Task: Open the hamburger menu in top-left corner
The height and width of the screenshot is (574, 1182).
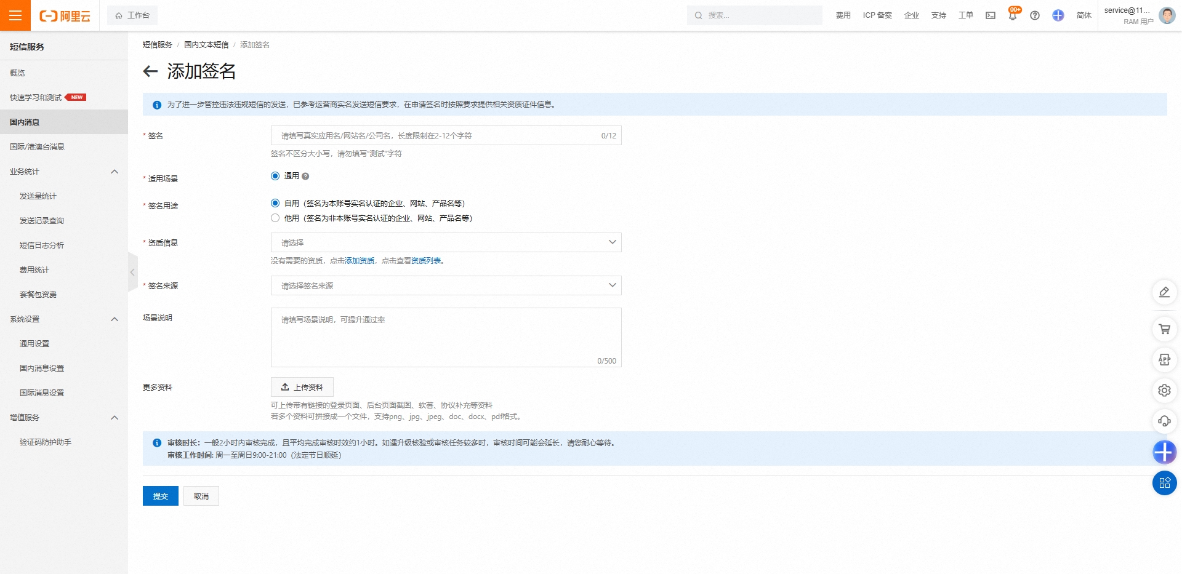Action: click(15, 15)
